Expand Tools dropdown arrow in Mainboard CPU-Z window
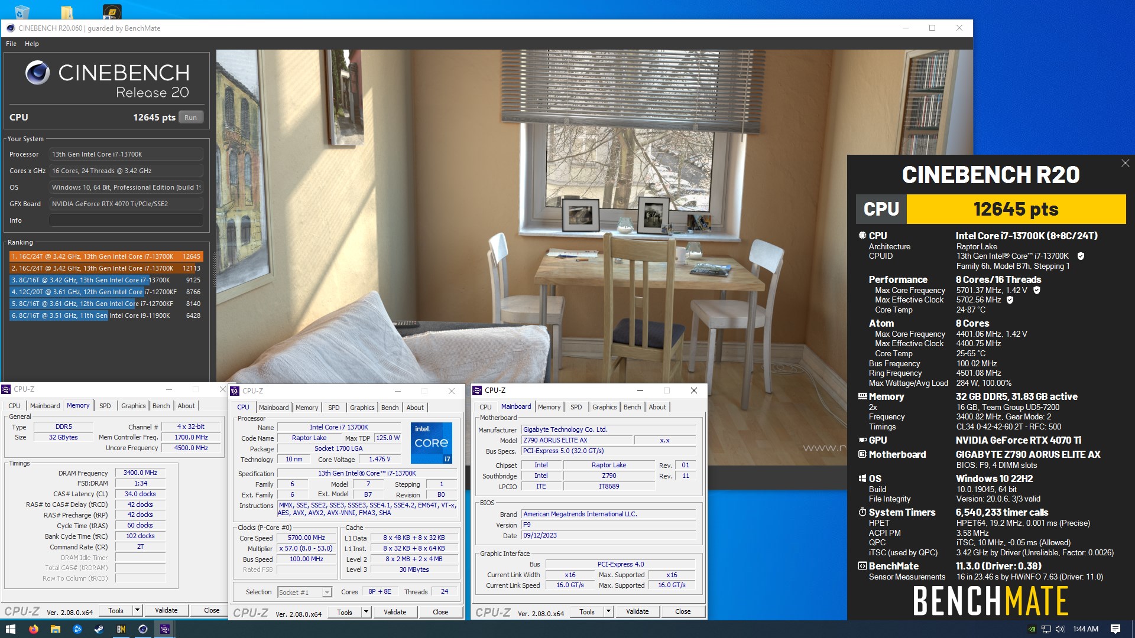The image size is (1135, 638). (x=608, y=611)
